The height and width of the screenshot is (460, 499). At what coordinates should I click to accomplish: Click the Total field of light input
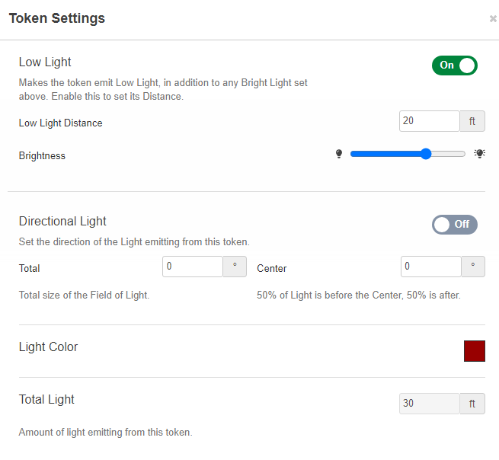[192, 267]
